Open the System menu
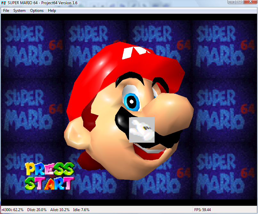The width and height of the screenshot is (258, 214). (x=20, y=11)
